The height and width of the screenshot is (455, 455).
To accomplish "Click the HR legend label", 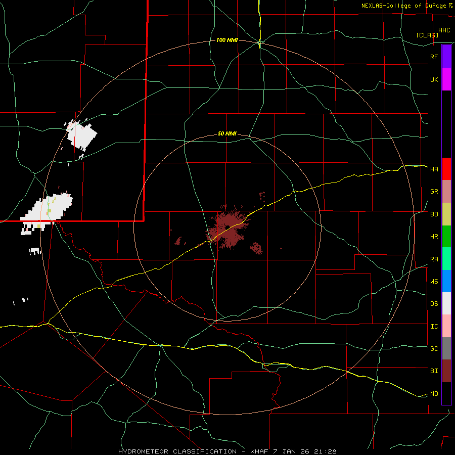I will click(x=434, y=237).
